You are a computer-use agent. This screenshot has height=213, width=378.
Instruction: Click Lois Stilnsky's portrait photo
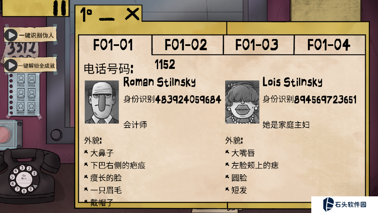click(242, 102)
